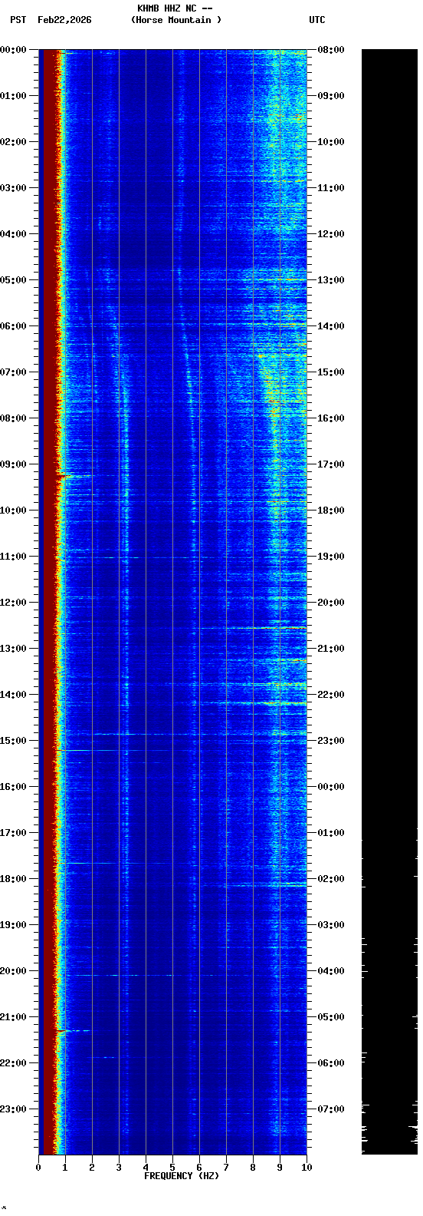The width and height of the screenshot is (423, 1216).
Task: Click the PST "03:00" time label
Action: [x=13, y=188]
